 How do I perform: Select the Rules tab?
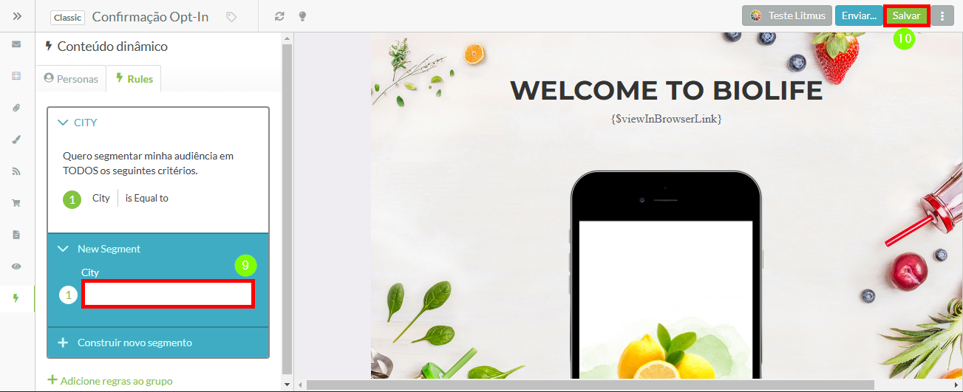pyautogui.click(x=134, y=78)
